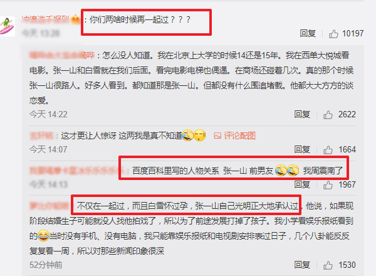The image size is (376, 276).
Task: Open blurred username of top commenter
Action: click(x=46, y=19)
